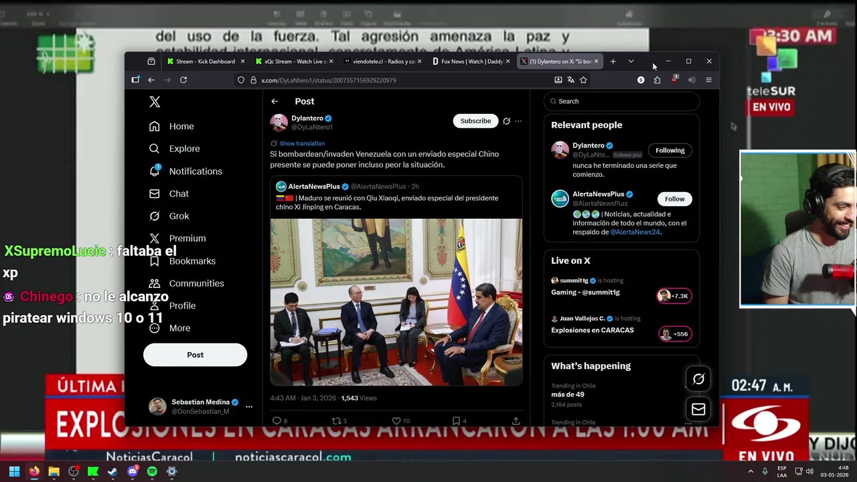Click floating messages envelope button
The image size is (857, 482).
(698, 409)
